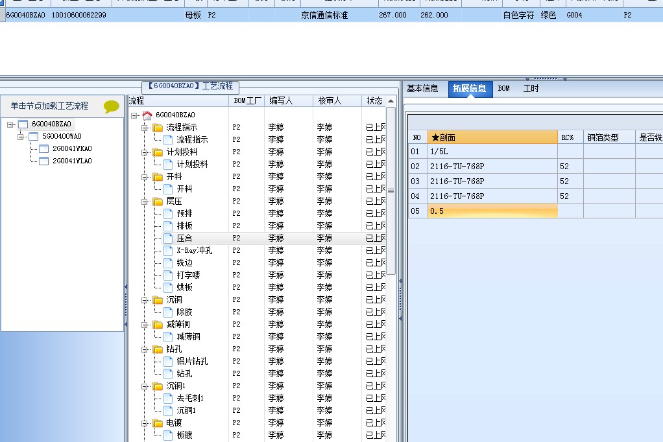Click the 减薄铜 folder icon
The image size is (663, 442).
pyautogui.click(x=158, y=325)
